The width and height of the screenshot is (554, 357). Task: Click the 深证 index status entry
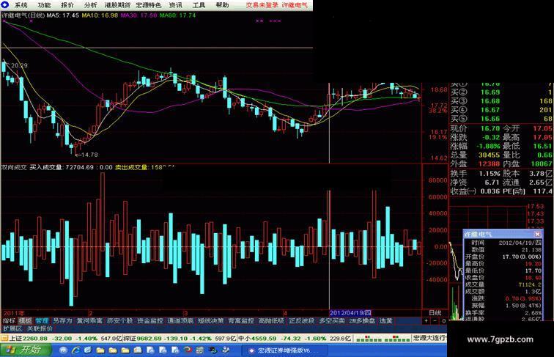click(180, 339)
